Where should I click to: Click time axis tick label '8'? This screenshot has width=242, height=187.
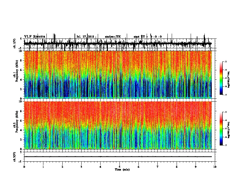point(177,167)
